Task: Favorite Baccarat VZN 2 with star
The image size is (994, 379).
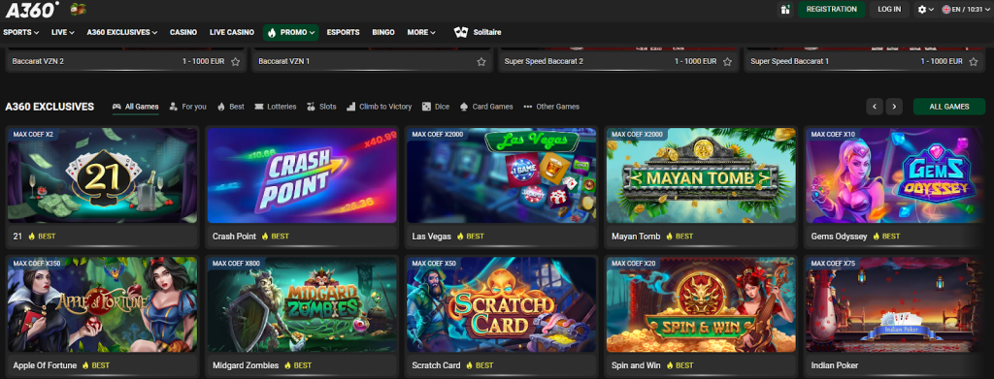Action: click(235, 62)
